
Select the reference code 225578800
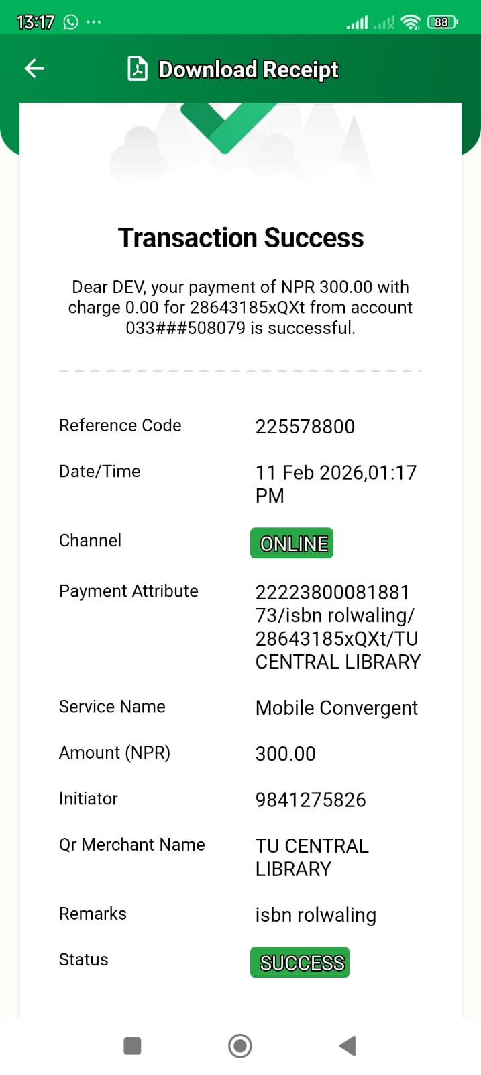[305, 427]
